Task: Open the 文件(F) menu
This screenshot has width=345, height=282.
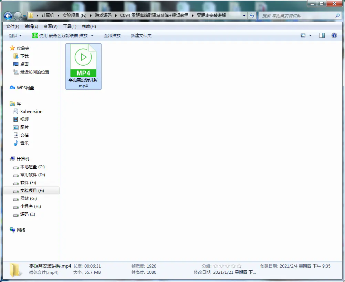Action: 13,26
